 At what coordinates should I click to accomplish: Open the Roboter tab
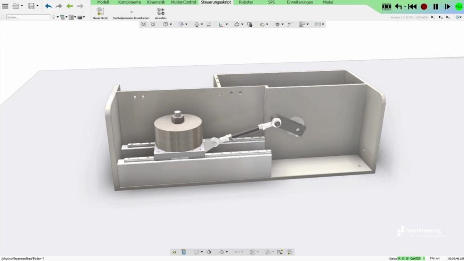click(246, 2)
